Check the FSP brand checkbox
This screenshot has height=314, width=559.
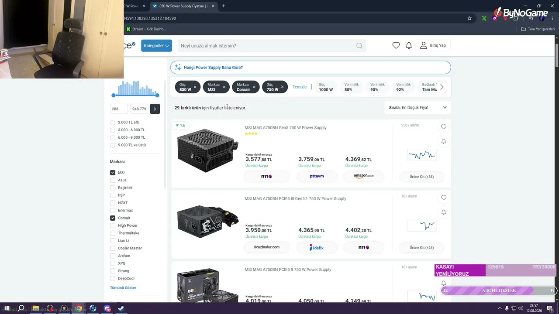coord(113,195)
